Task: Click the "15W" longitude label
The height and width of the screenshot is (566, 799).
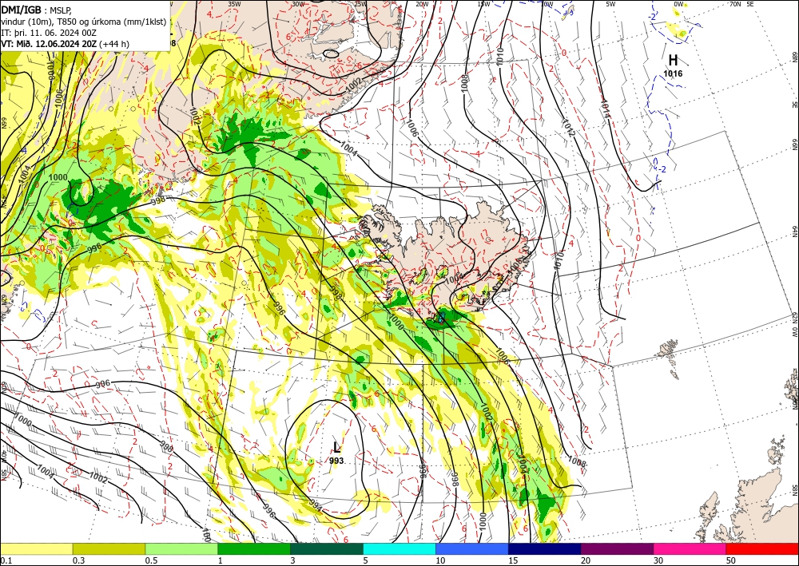Action: click(483, 4)
